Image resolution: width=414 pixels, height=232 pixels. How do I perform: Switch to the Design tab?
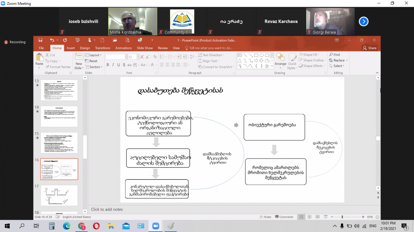[85, 48]
